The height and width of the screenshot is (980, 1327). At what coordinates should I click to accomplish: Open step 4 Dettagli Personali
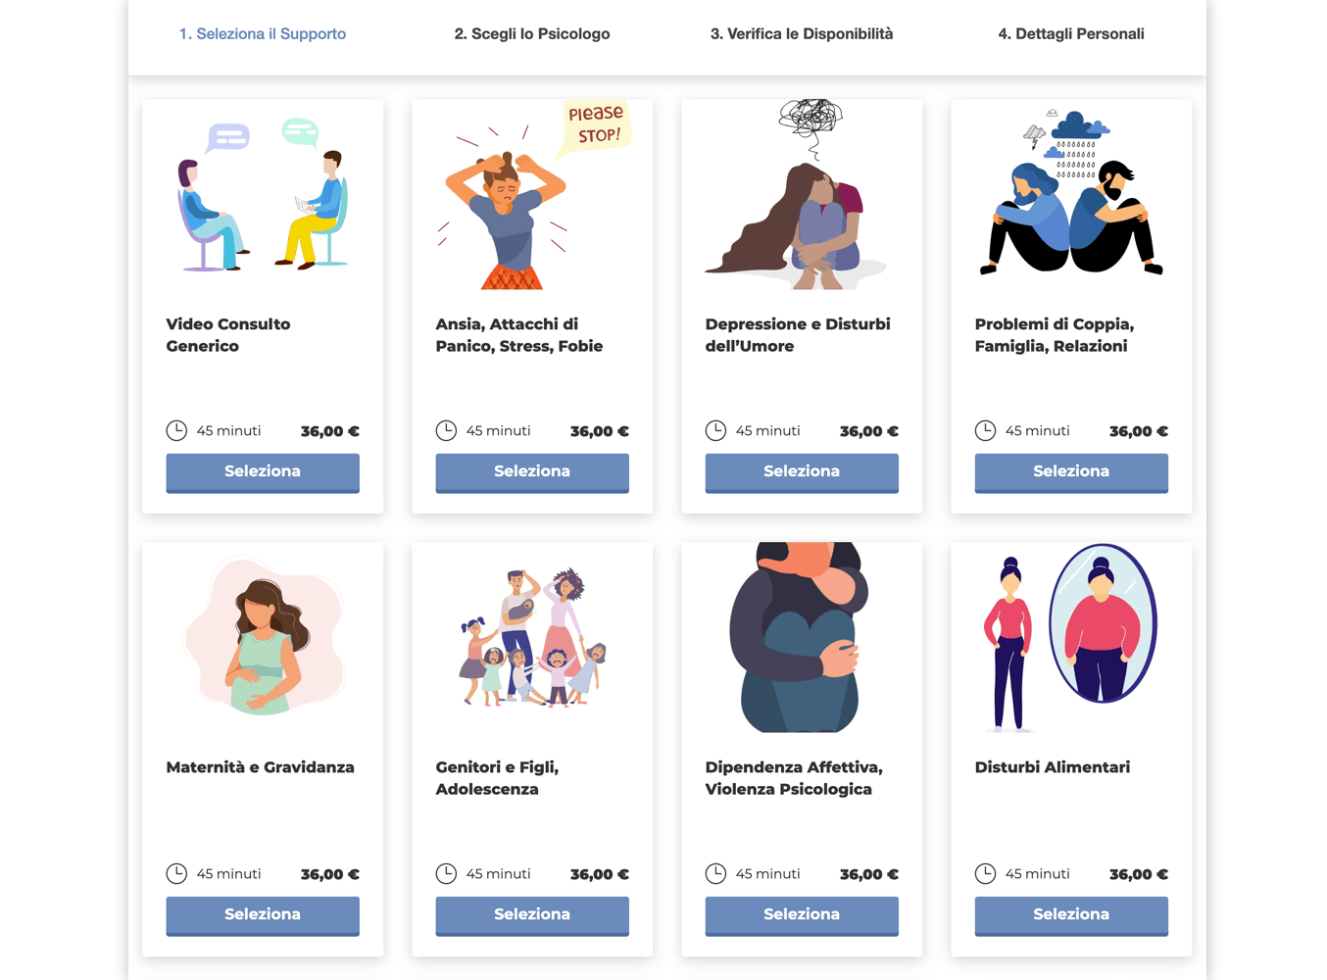tap(1071, 33)
